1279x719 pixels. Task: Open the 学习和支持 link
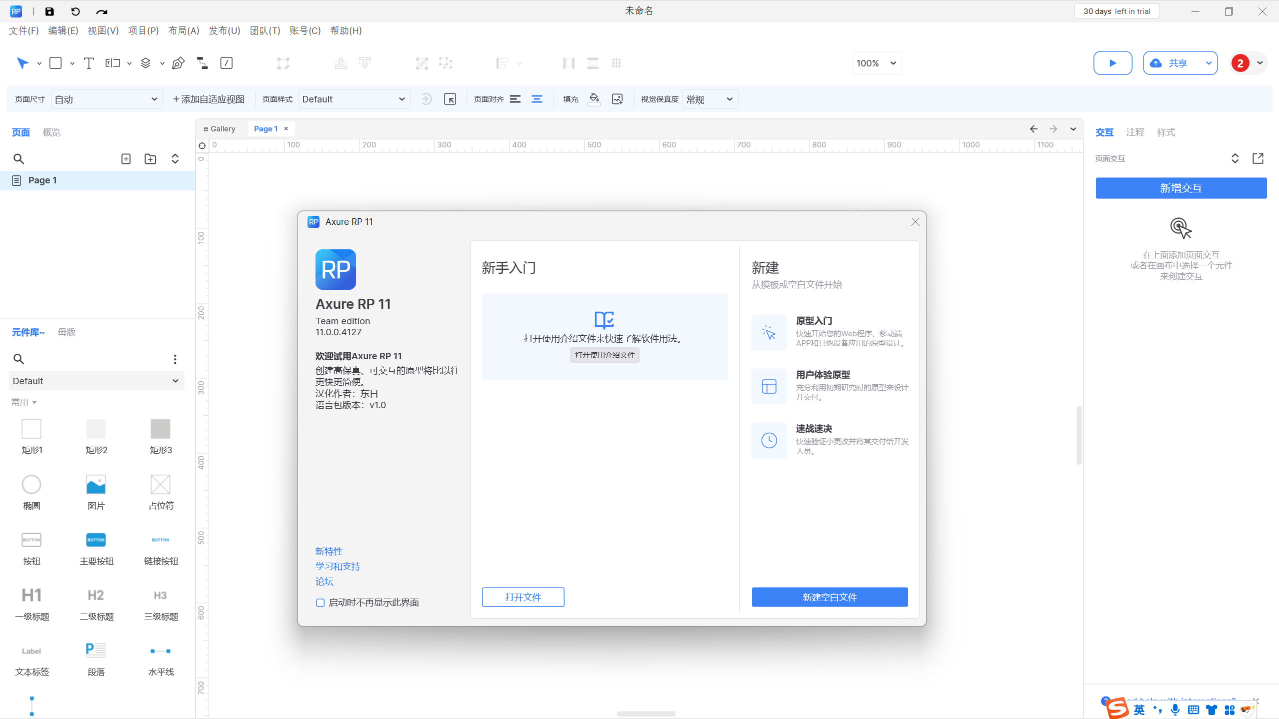[337, 566]
